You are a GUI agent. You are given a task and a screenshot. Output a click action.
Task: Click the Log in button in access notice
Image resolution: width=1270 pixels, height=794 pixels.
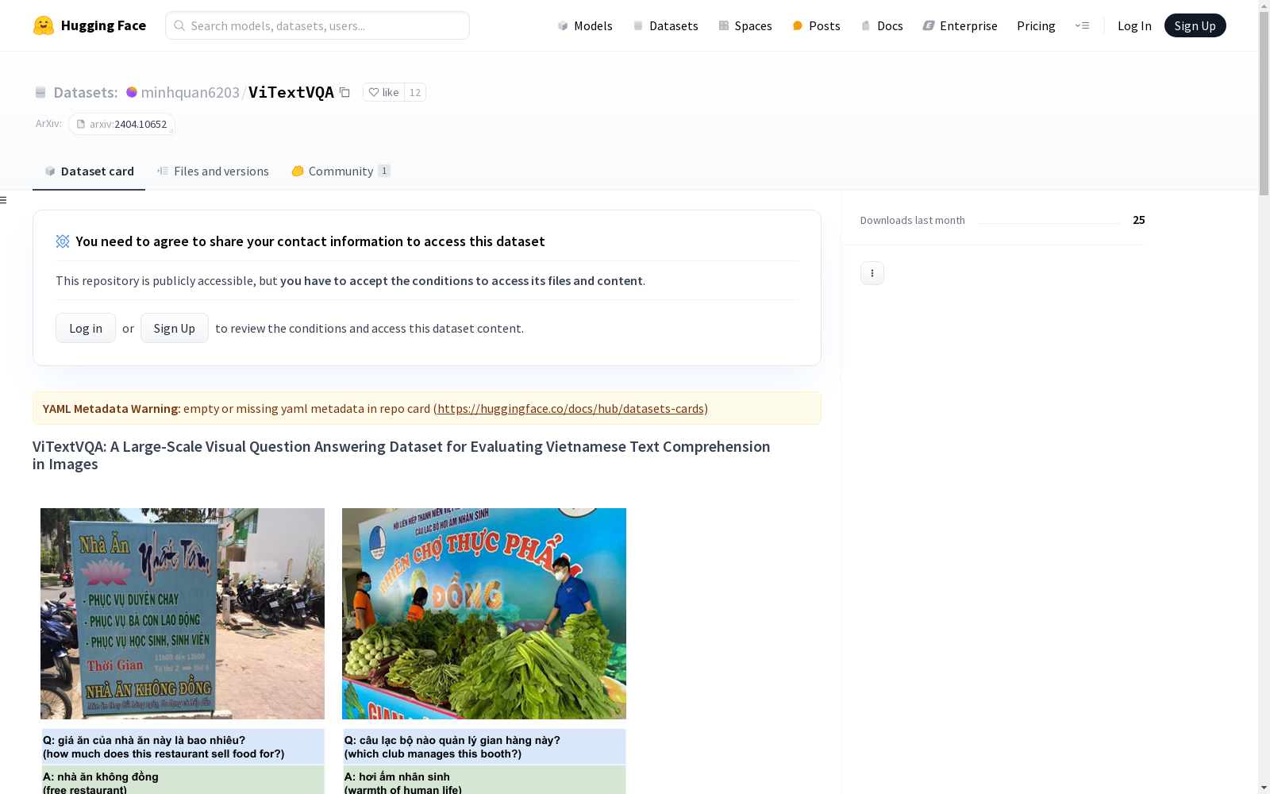[86, 328]
